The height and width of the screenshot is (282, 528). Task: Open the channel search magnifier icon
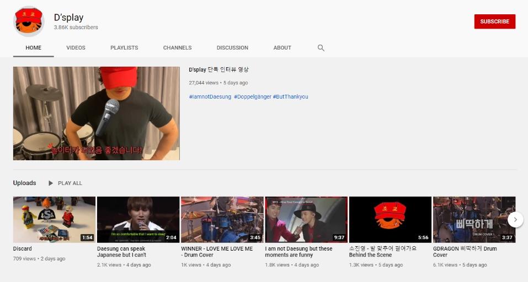pyautogui.click(x=321, y=48)
